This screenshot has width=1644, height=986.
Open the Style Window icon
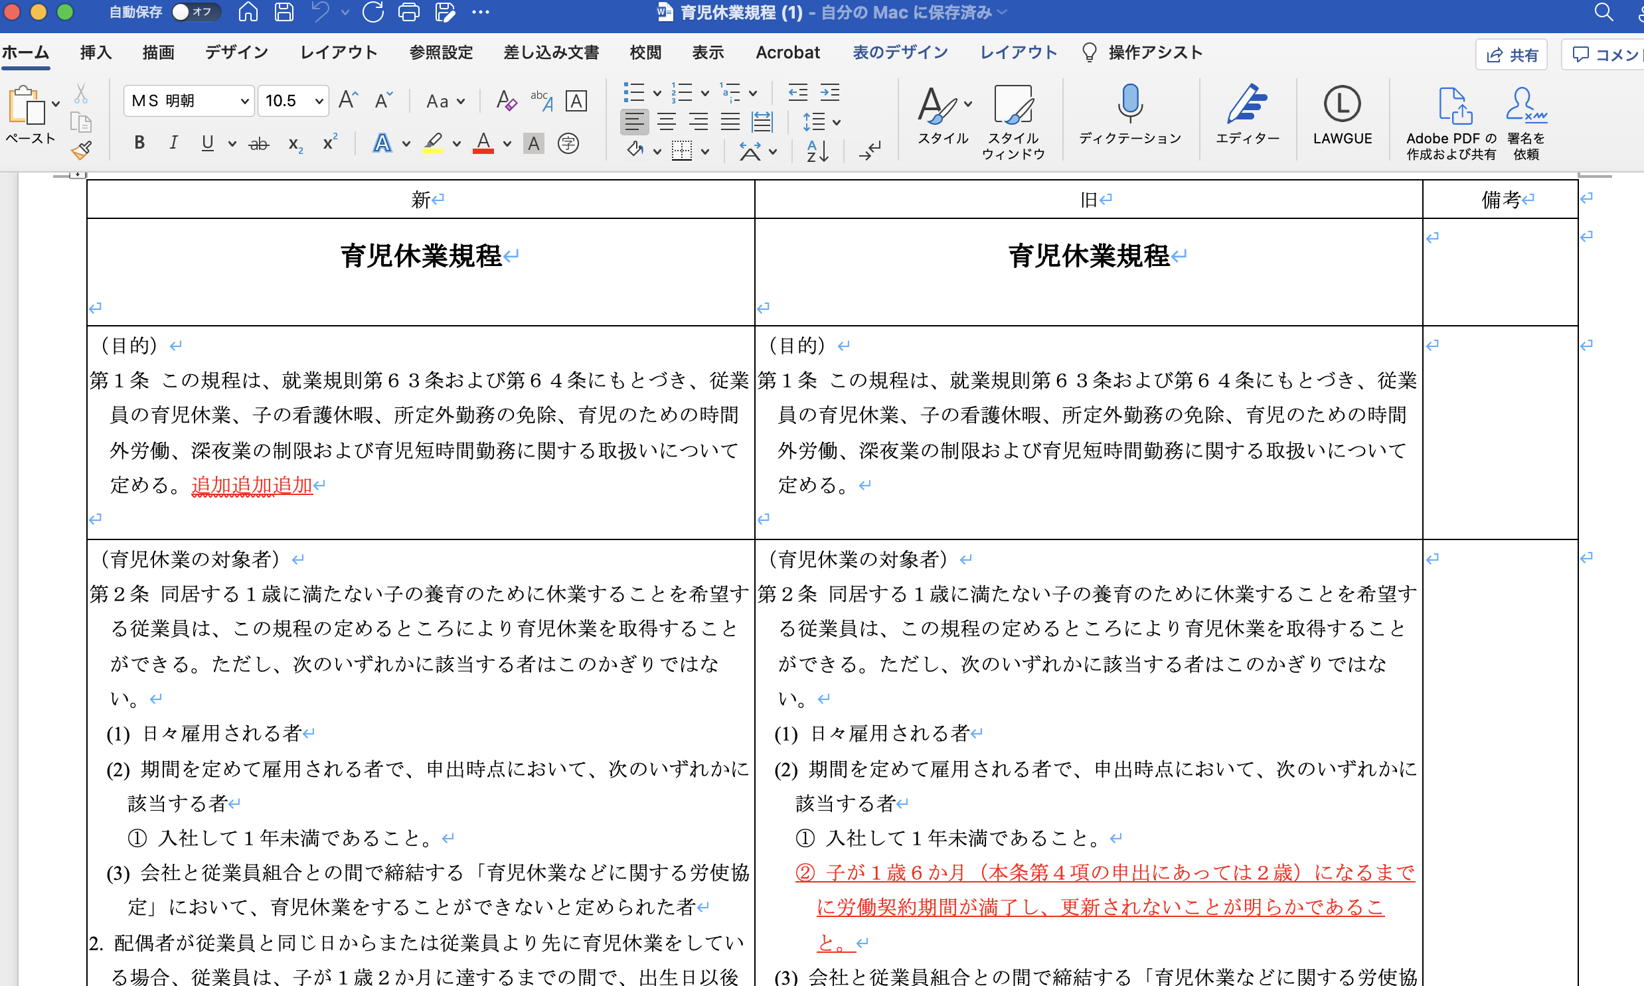point(1013,105)
